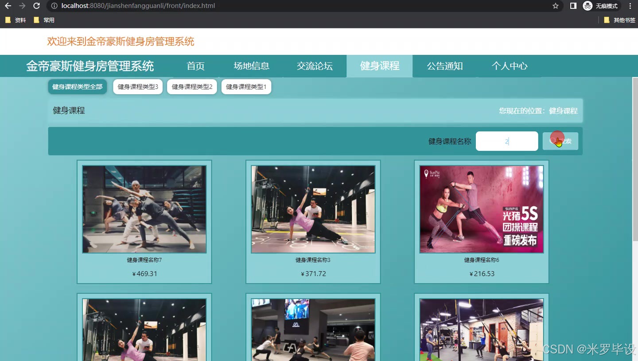Filter by 健身课程类型3
The width and height of the screenshot is (638, 361).
138,87
